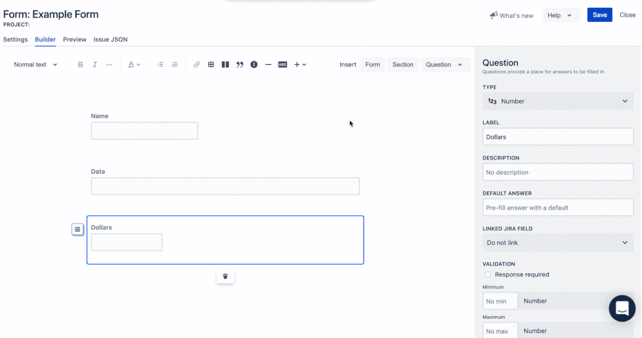Open the Question insert dropdown
The image size is (642, 338).
pyautogui.click(x=445, y=65)
